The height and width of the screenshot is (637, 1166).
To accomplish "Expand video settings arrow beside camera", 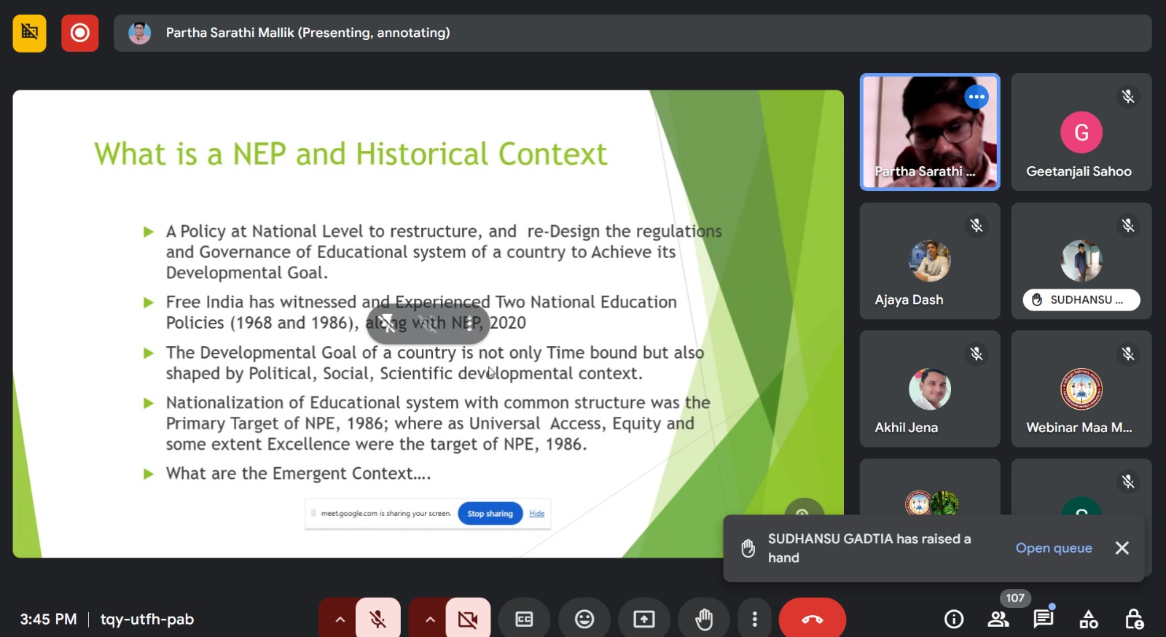I will point(430,619).
